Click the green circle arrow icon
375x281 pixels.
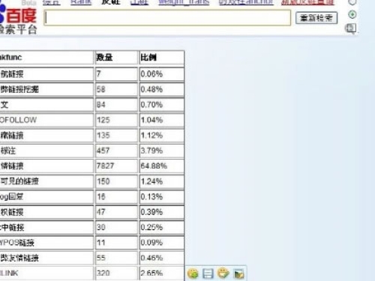tap(352, 14)
